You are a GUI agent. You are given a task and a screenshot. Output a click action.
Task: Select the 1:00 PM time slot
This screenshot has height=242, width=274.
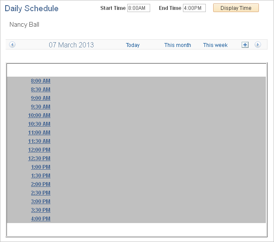coord(41,167)
